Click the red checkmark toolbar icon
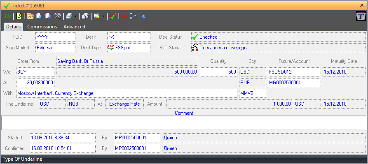This screenshot has width=368, height=164. [113, 16]
